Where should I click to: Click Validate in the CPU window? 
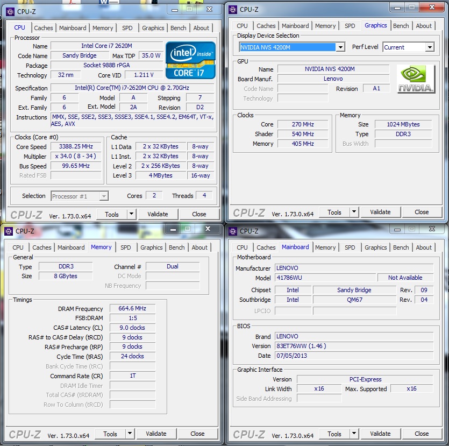[158, 214]
